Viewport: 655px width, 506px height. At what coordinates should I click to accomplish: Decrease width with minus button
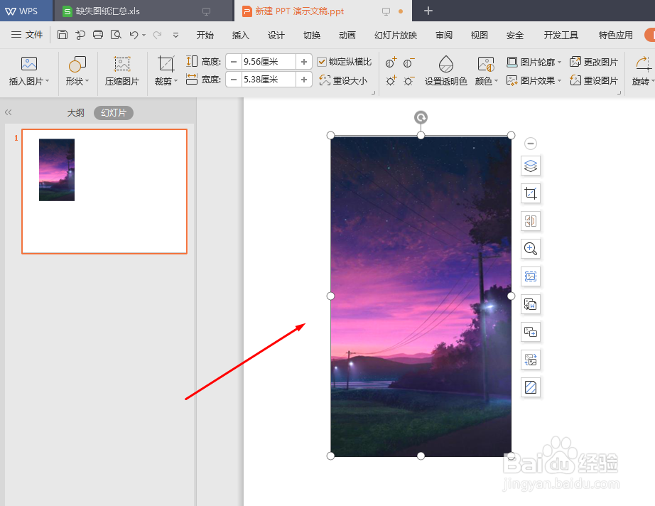(234, 80)
